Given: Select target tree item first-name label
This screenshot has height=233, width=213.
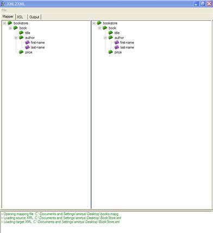Looking at the screenshot, I should tap(127, 43).
